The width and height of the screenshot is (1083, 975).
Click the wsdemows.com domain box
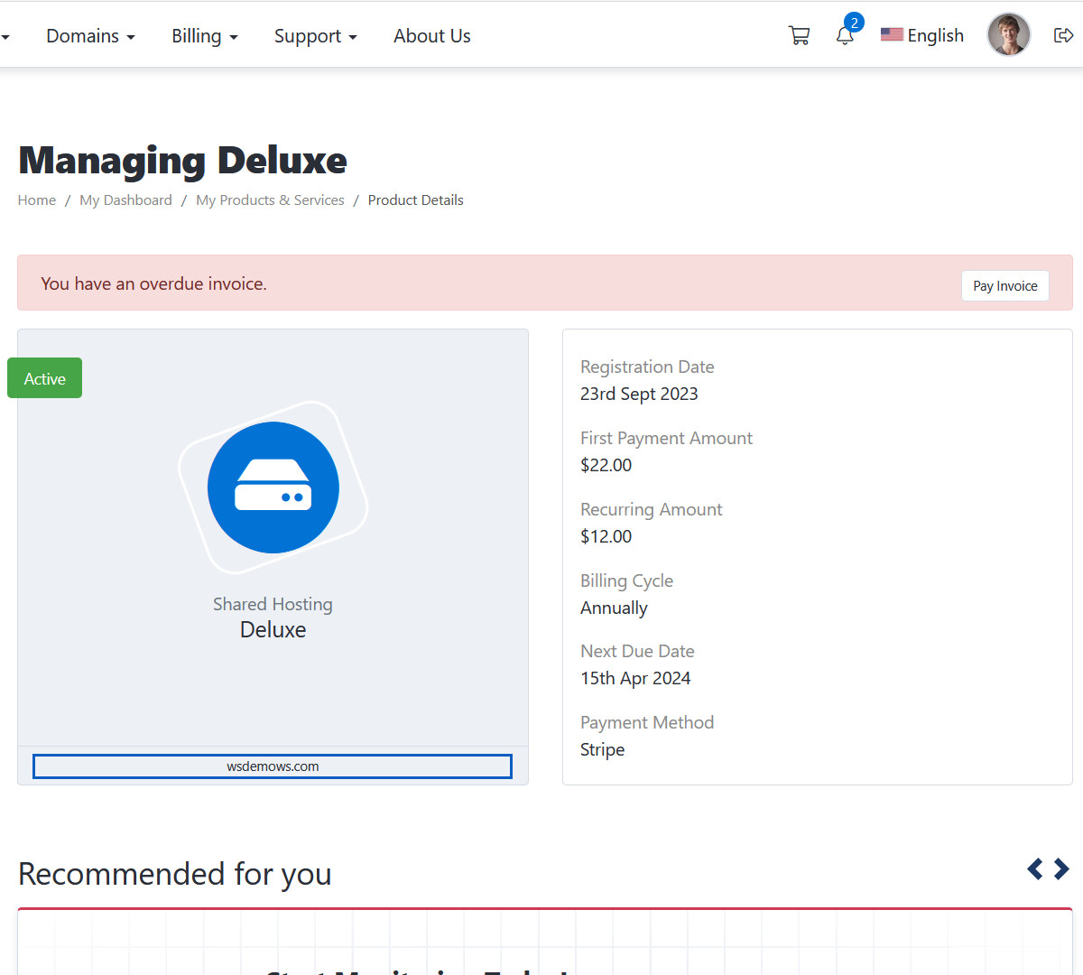pyautogui.click(x=273, y=766)
